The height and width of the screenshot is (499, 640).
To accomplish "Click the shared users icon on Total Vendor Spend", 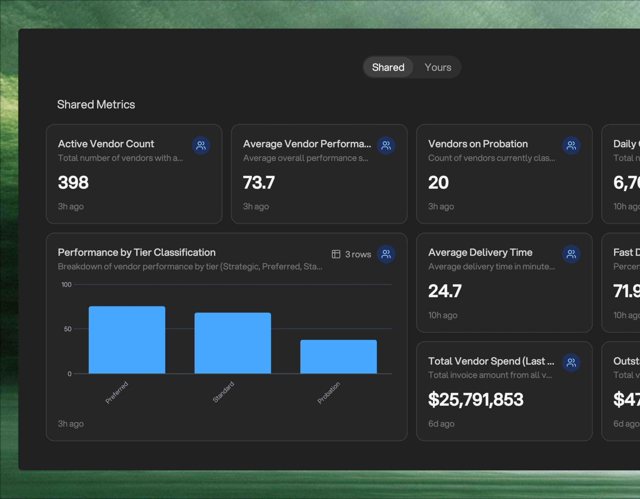I will pos(571,363).
